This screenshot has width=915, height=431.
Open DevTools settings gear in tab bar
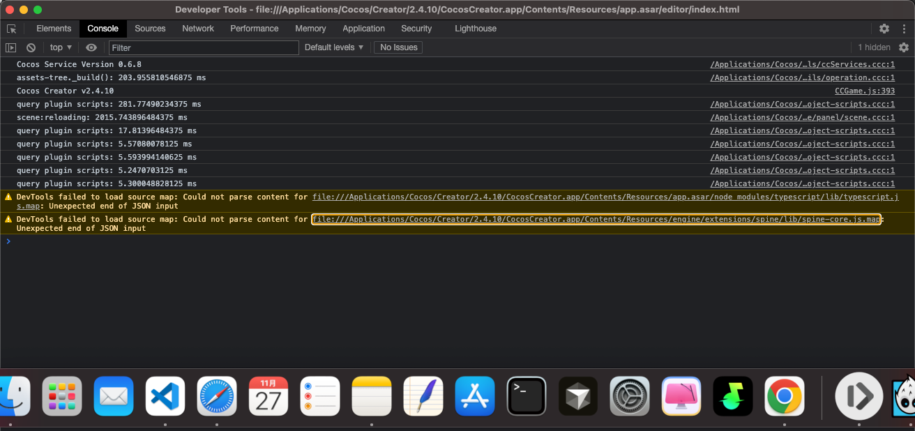point(884,29)
